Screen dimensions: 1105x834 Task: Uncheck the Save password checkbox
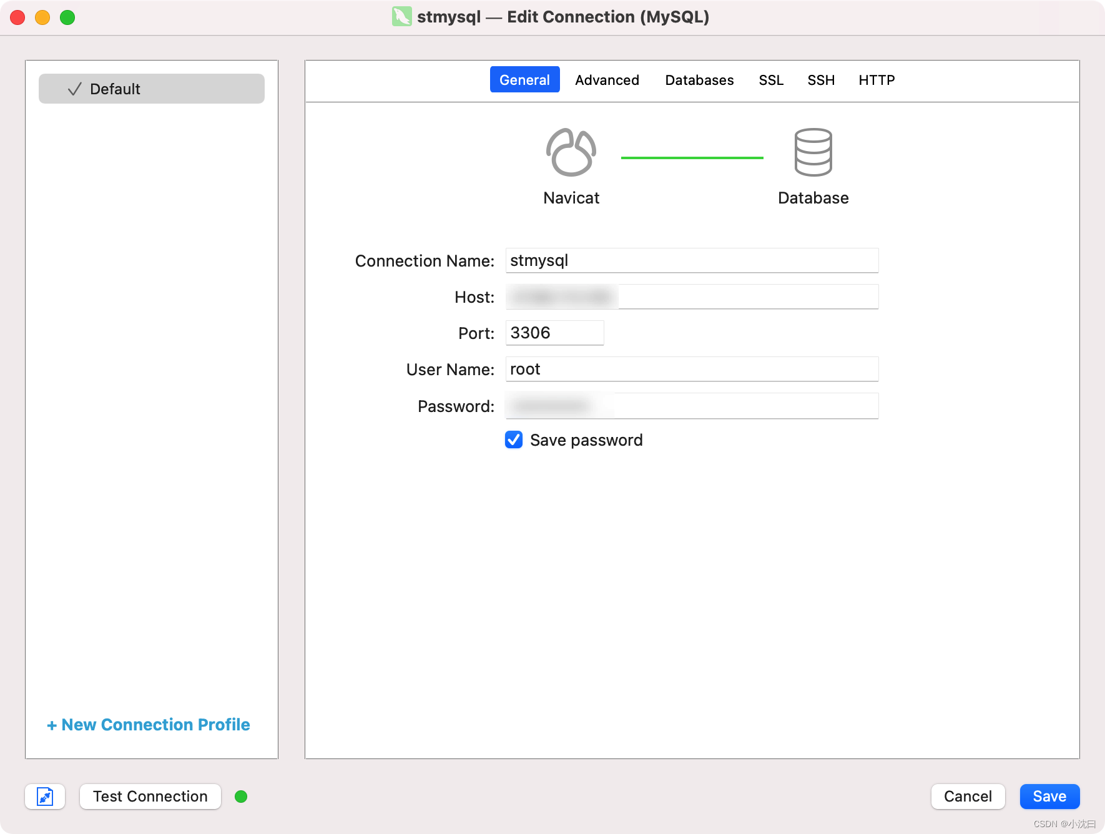tap(514, 440)
